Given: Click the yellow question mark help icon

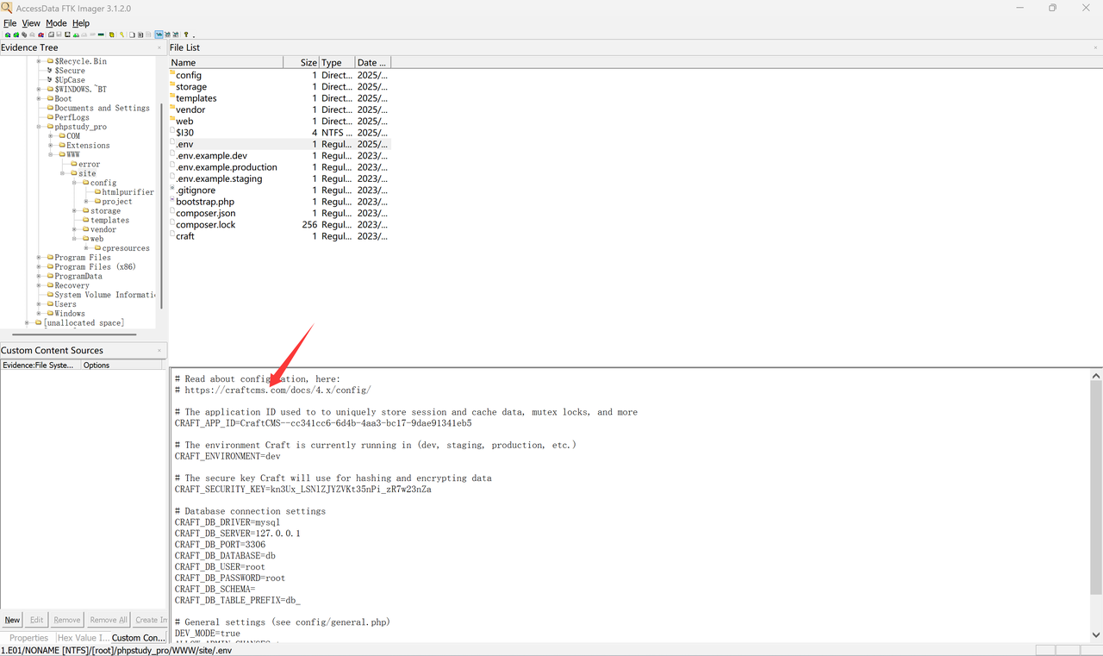Looking at the screenshot, I should coord(186,35).
